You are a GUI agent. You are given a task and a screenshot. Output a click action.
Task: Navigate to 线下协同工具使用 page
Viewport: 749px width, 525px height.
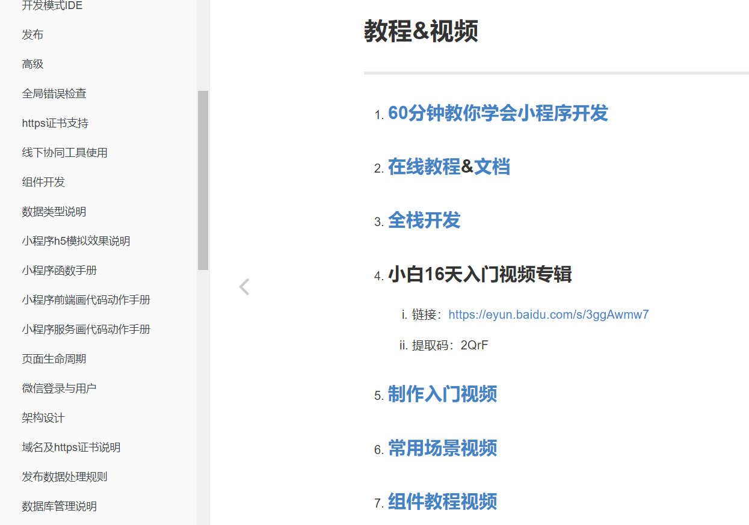64,153
